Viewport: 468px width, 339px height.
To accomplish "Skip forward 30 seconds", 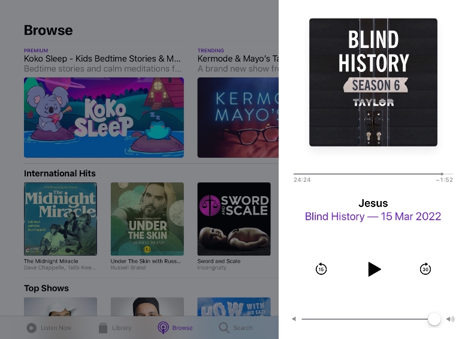I will 425,269.
